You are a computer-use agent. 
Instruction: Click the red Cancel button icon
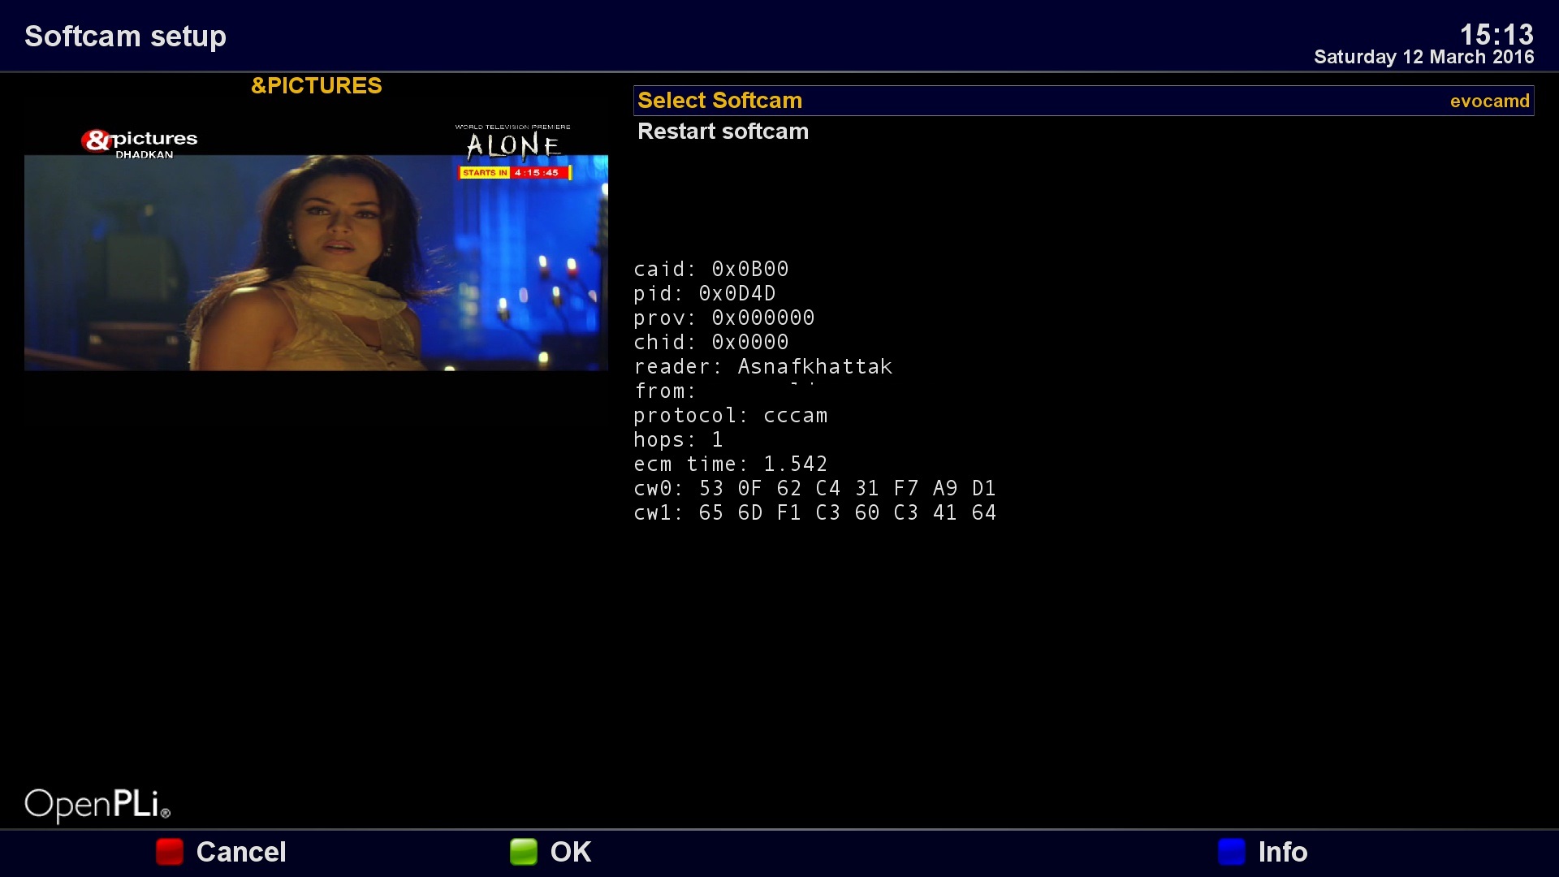point(170,852)
